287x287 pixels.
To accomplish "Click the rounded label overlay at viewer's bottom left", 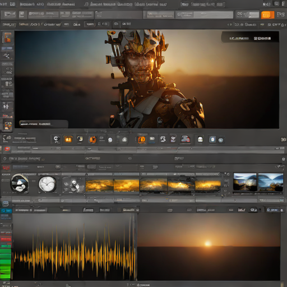I will point(43,124).
